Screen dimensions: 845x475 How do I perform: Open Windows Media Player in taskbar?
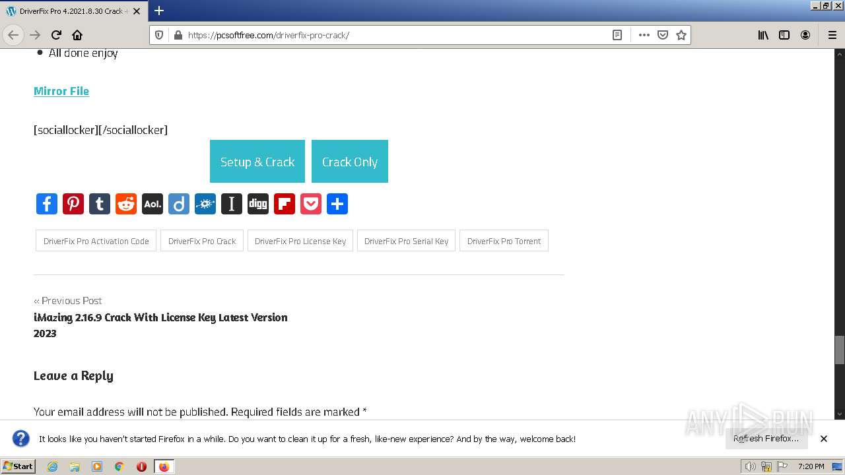pos(97,466)
